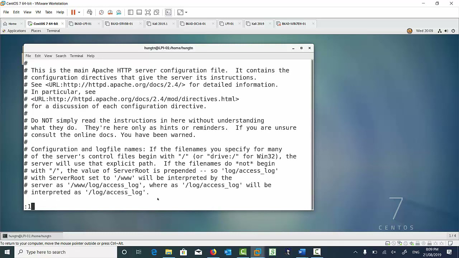The image size is (459, 258).
Task: Enter full screen mode
Action: pos(148,12)
